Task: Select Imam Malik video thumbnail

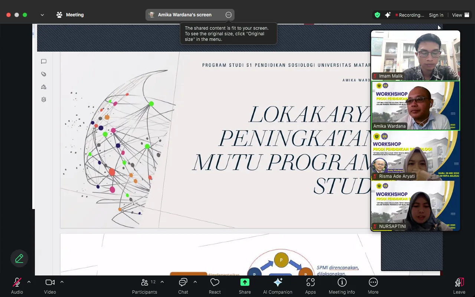Action: [416, 55]
